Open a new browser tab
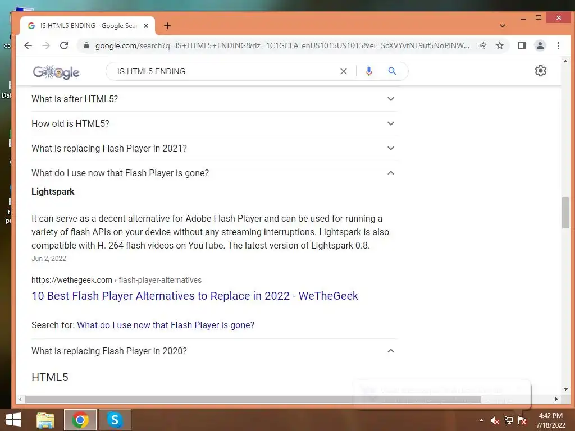The image size is (575, 431). pyautogui.click(x=167, y=26)
